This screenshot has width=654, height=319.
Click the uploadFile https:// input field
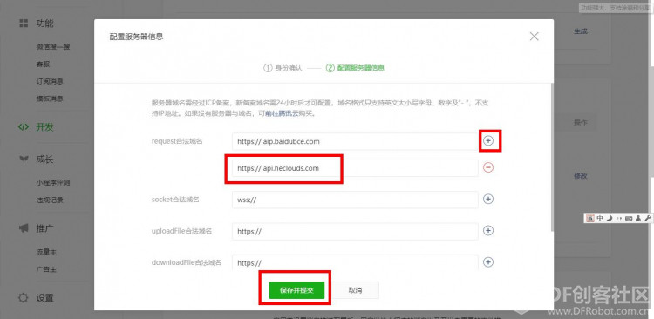point(355,232)
